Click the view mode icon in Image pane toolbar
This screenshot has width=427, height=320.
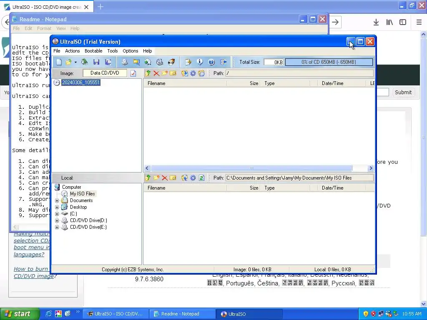(201, 73)
